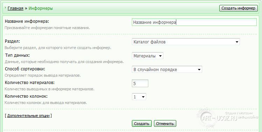The height and width of the screenshot is (132, 262).
Task: Click the Тип данных: label
Action: coord(17,55)
